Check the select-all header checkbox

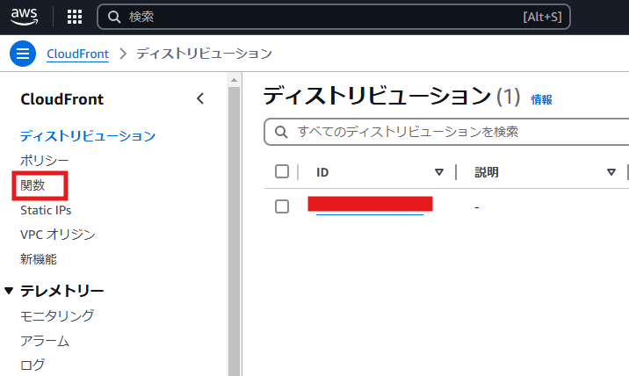point(282,171)
